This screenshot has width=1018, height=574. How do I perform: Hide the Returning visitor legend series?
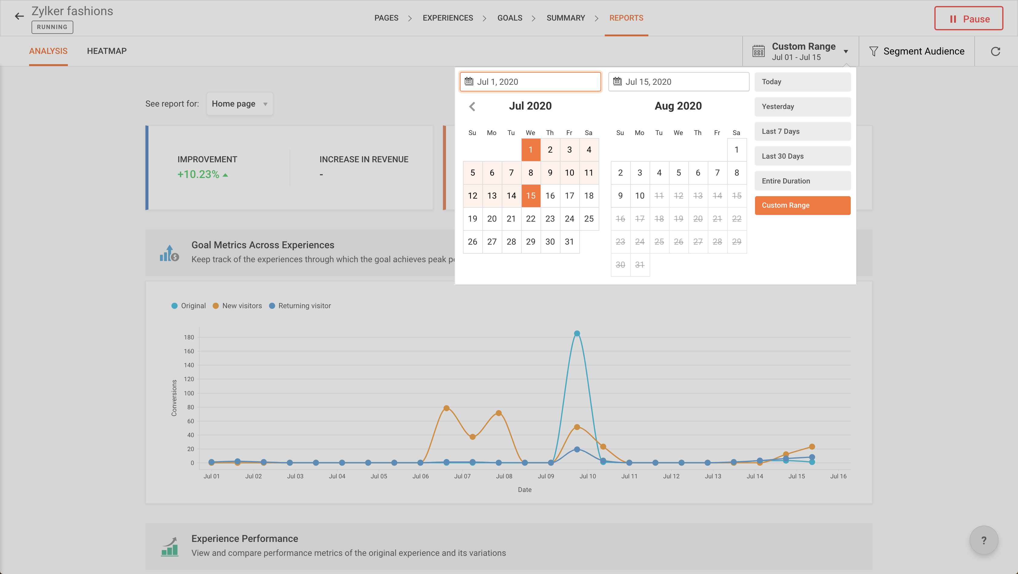tap(300, 305)
